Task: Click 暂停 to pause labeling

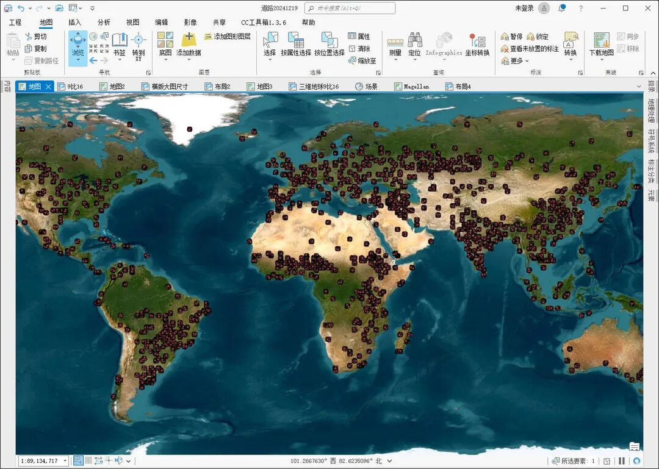Action: coord(511,37)
